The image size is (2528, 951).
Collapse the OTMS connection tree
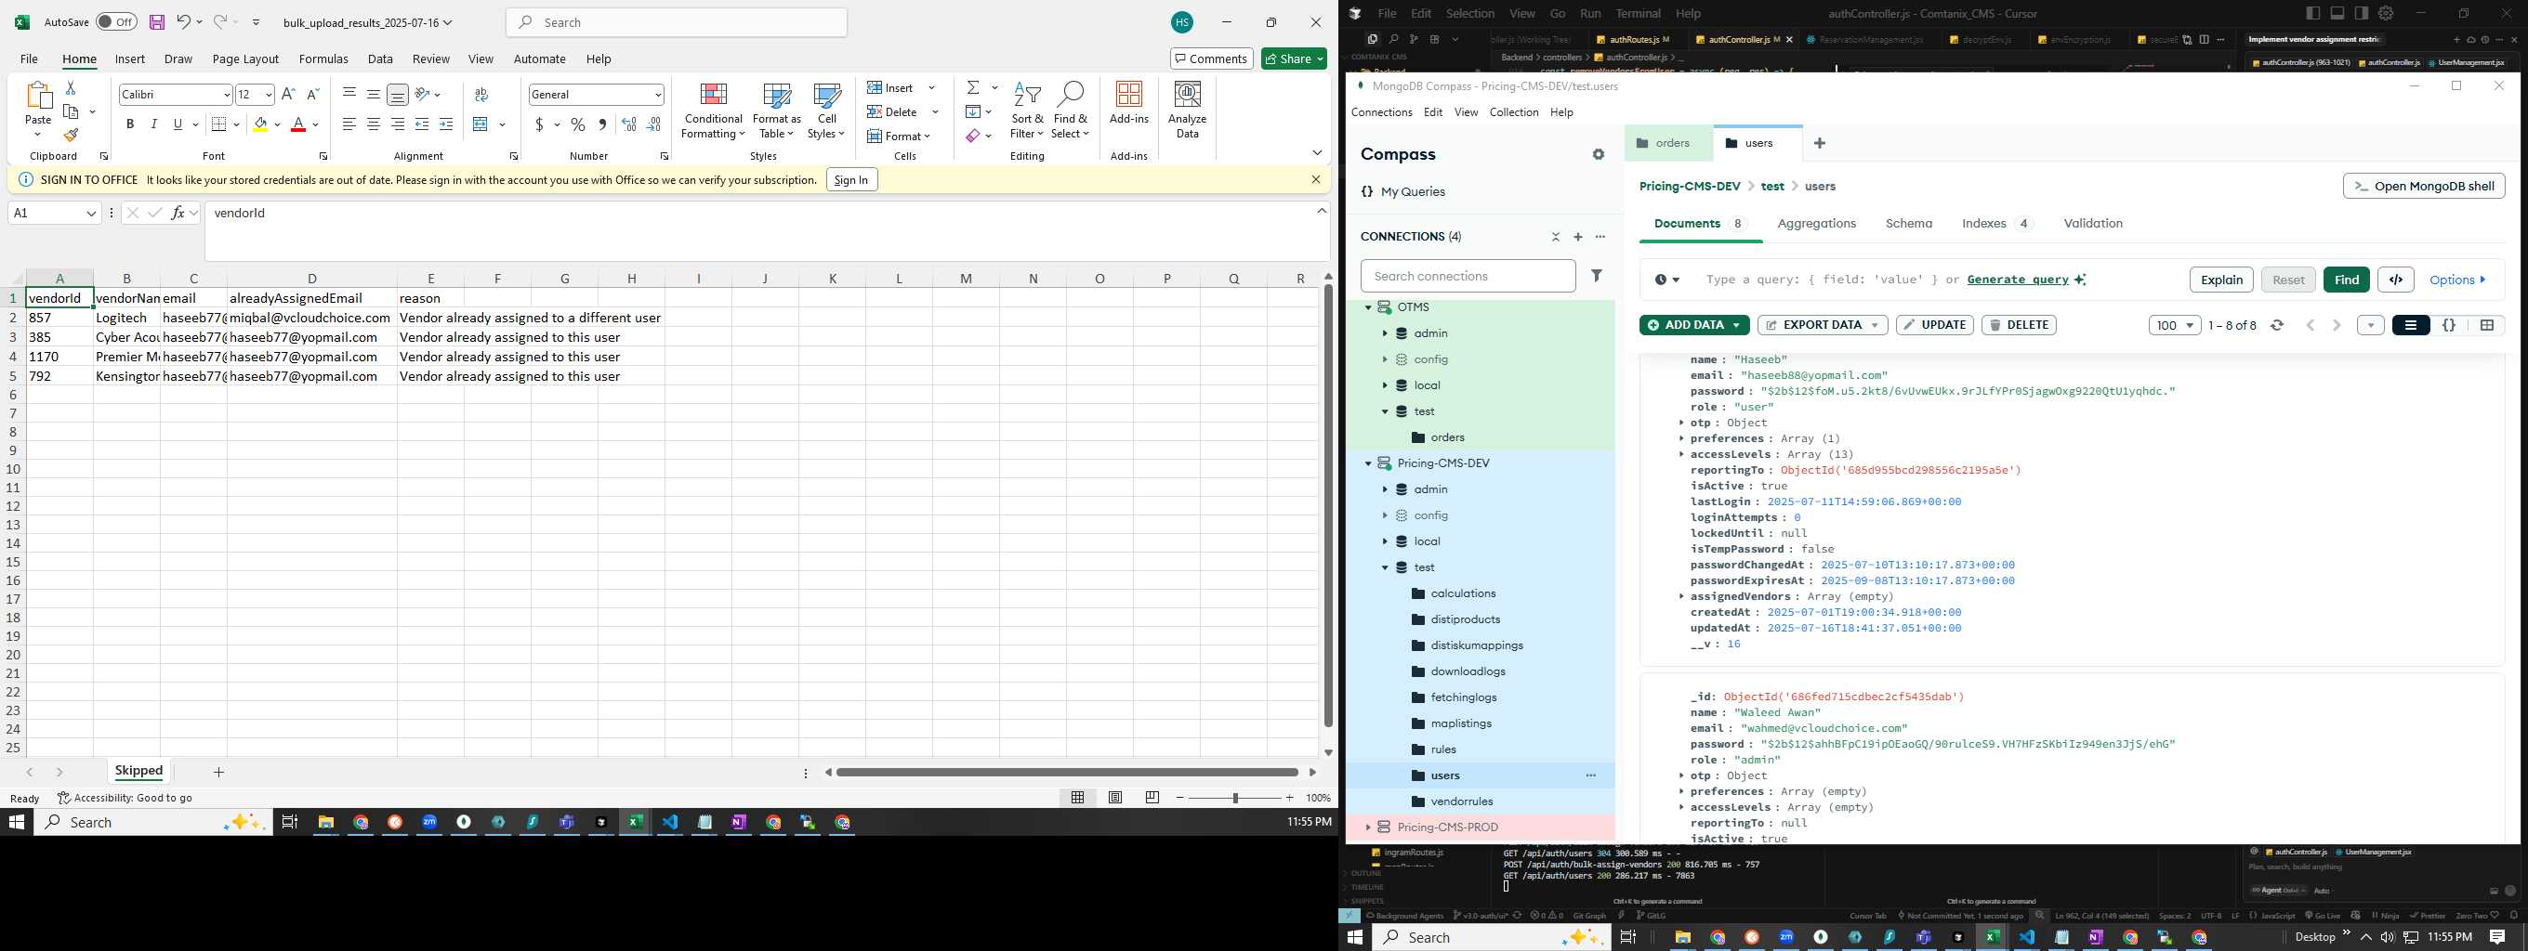pos(1368,307)
